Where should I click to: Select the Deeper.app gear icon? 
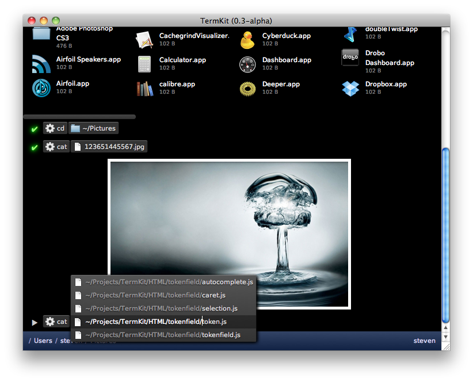pos(247,88)
